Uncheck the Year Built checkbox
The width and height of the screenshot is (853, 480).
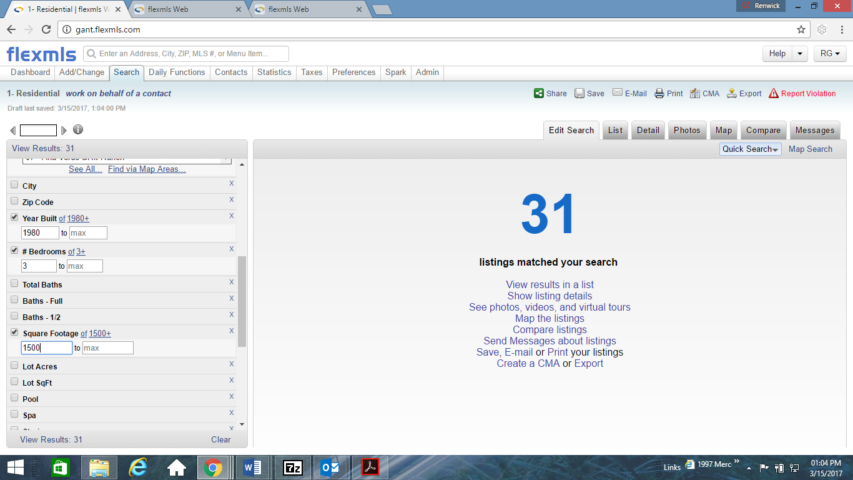[x=14, y=217]
